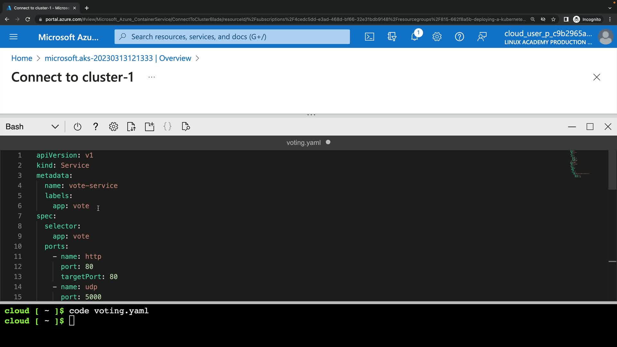Click the upload/download files icon

(131, 127)
